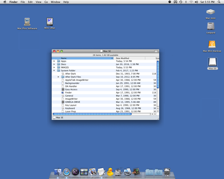Expand the IMAGES folder

point(54,67)
